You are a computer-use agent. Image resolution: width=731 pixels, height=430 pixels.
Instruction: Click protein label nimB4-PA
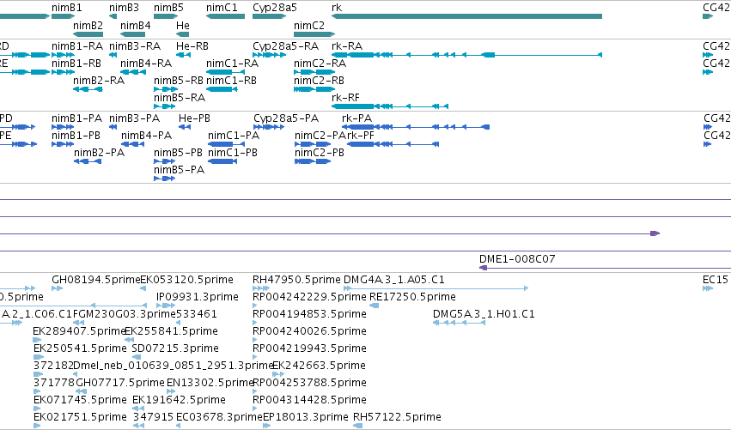146,136
